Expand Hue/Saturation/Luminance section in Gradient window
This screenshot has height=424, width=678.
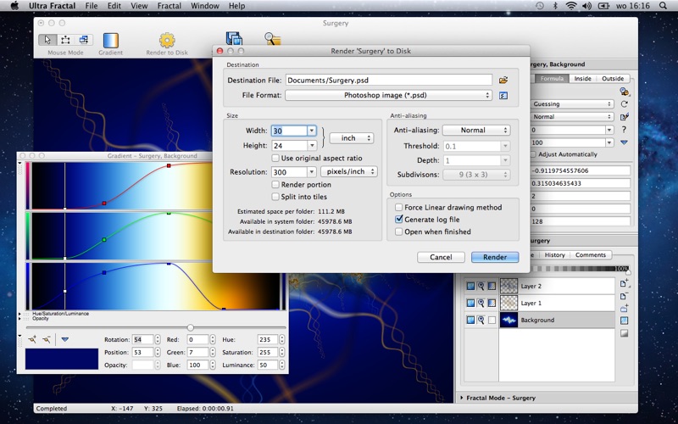pos(19,314)
